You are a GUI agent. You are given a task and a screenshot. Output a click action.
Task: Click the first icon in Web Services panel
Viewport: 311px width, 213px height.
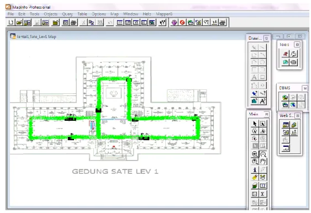(286, 125)
